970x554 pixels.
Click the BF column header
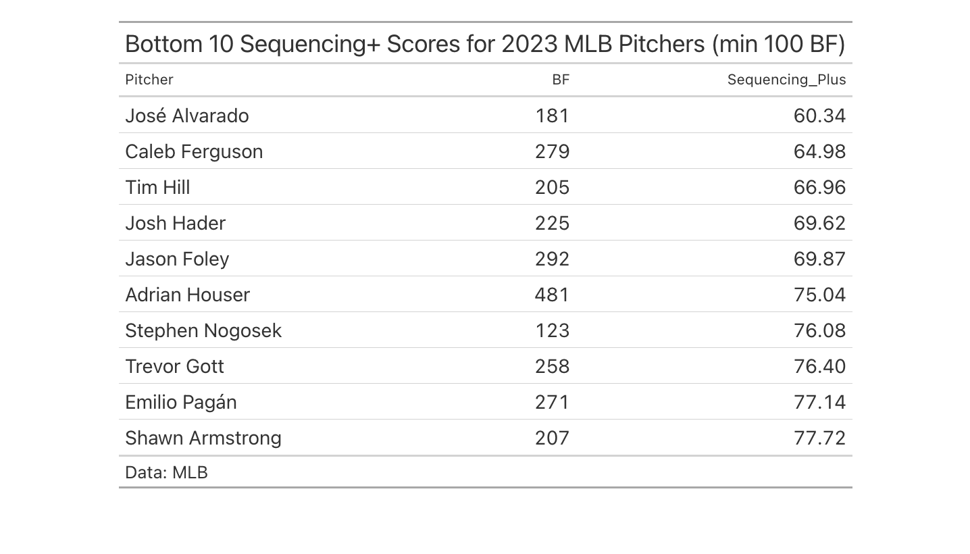(561, 80)
